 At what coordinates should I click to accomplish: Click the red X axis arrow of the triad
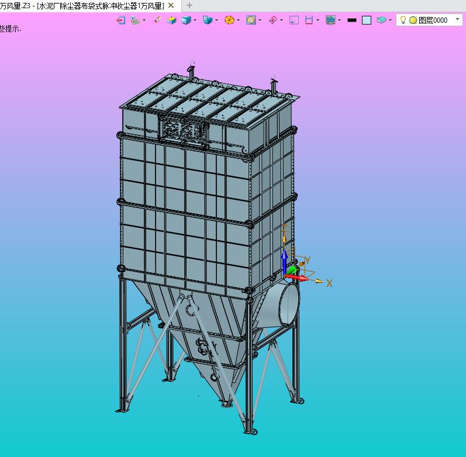pyautogui.click(x=296, y=278)
